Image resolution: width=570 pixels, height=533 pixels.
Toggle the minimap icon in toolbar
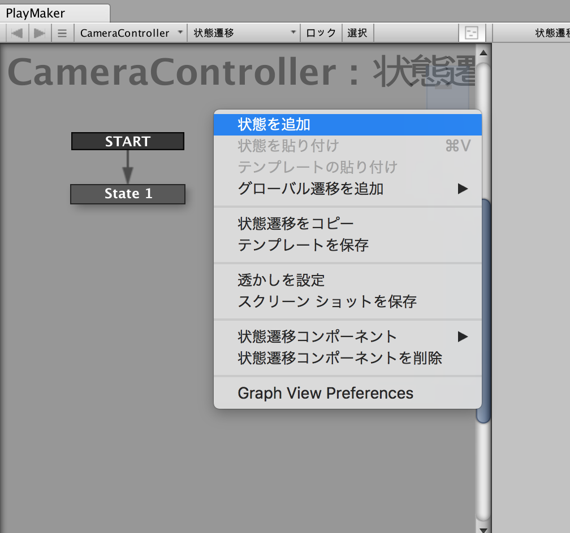(x=472, y=33)
